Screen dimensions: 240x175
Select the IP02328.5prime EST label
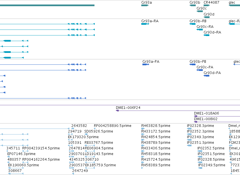211,160
